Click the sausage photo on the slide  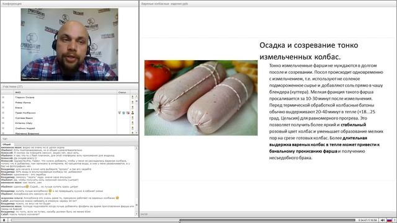pyautogui.click(x=201, y=98)
